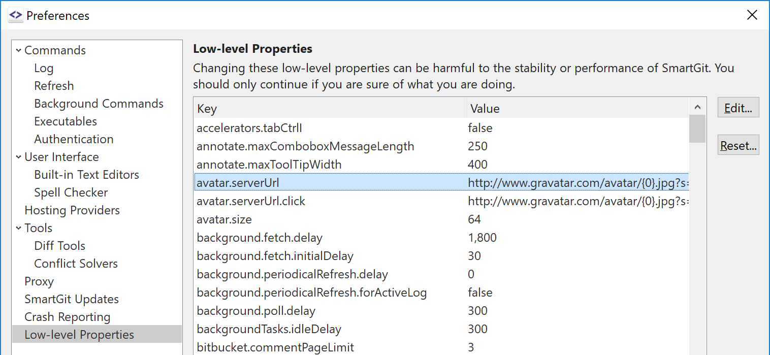This screenshot has width=770, height=355.
Task: Select Conflict Solvers
Action: click(x=76, y=263)
